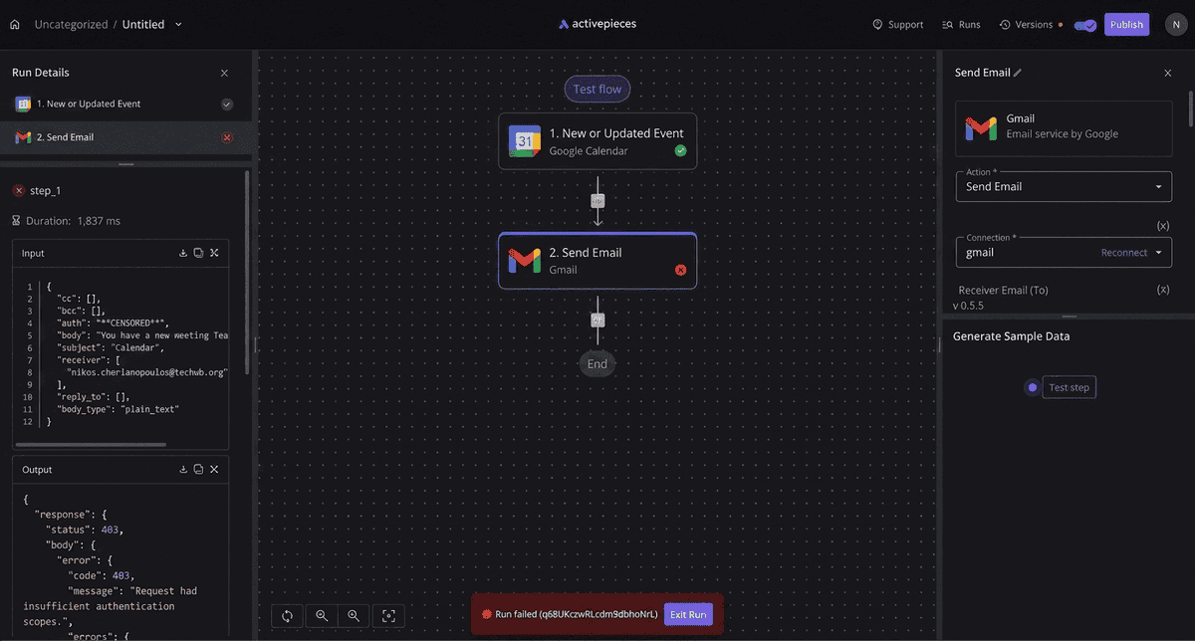This screenshot has height=641, width=1195.
Task: Click the add-step button above End
Action: [x=597, y=320]
